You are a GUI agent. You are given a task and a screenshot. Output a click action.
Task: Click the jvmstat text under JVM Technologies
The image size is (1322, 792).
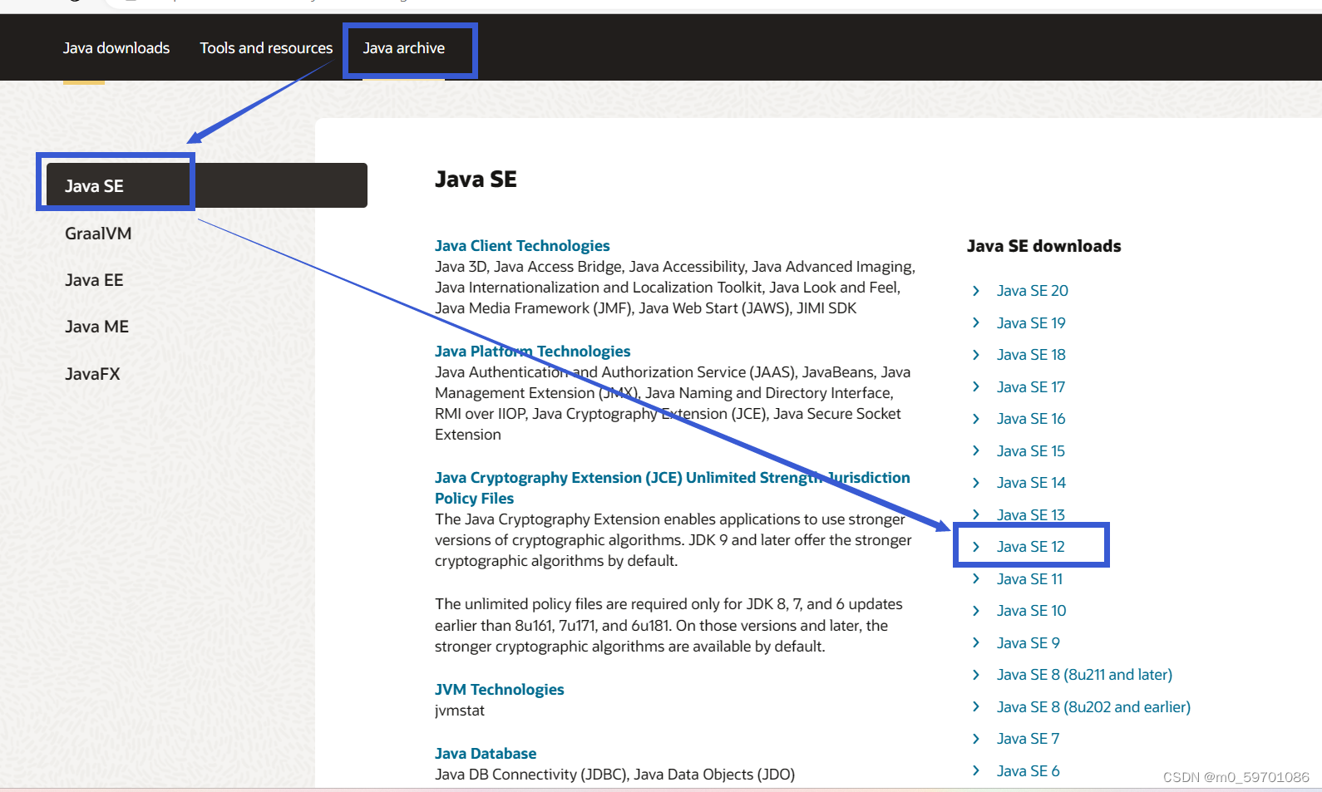click(x=460, y=711)
